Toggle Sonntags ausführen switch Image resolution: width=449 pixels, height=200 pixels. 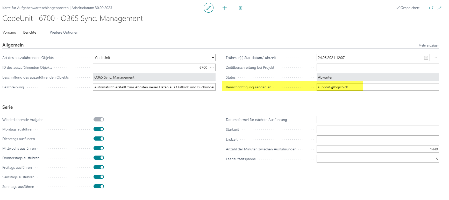99,186
